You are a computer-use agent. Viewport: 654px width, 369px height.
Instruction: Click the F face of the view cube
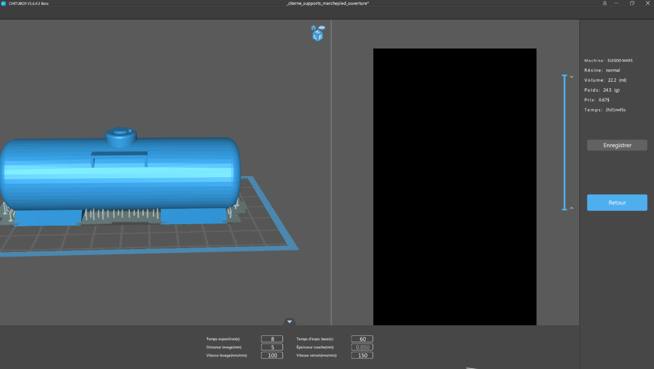click(320, 37)
